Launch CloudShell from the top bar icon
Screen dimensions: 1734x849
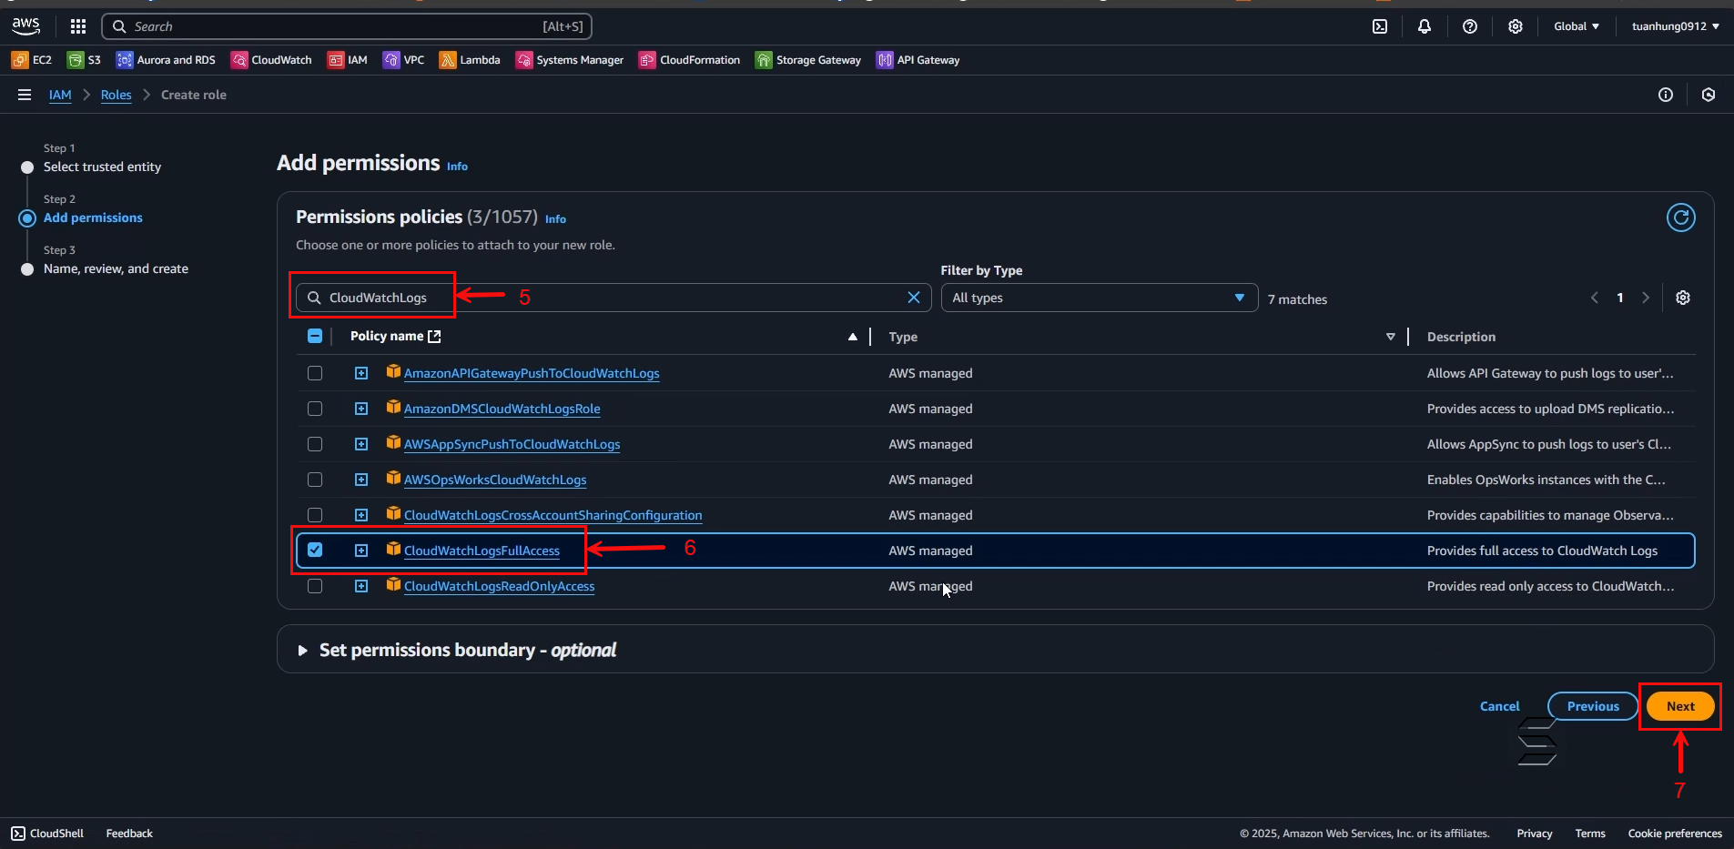[1380, 26]
